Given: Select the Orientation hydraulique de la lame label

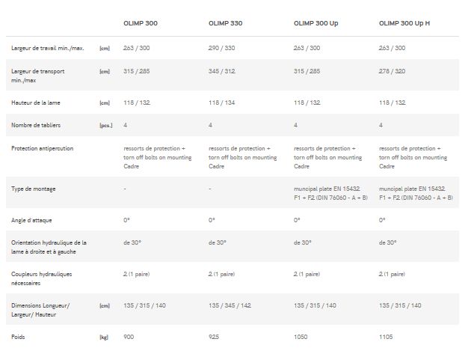Looking at the screenshot, I should tap(49, 247).
